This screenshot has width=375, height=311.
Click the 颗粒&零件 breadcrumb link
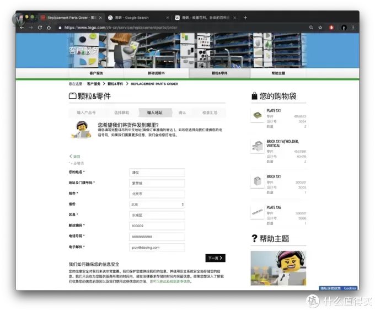(115, 84)
